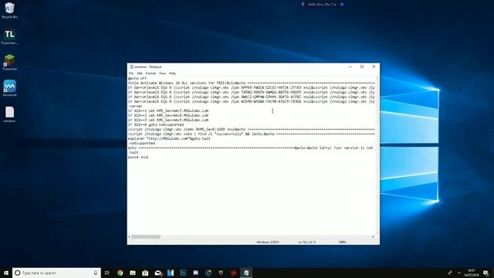
Task: Open the red app icon on taskbar
Action: pos(233,273)
